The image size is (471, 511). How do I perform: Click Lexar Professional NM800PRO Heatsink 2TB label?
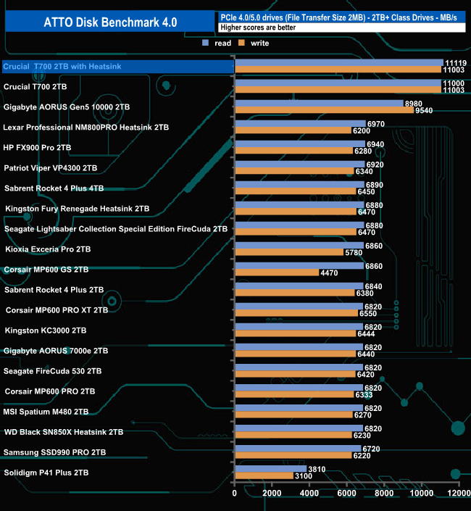click(x=86, y=127)
